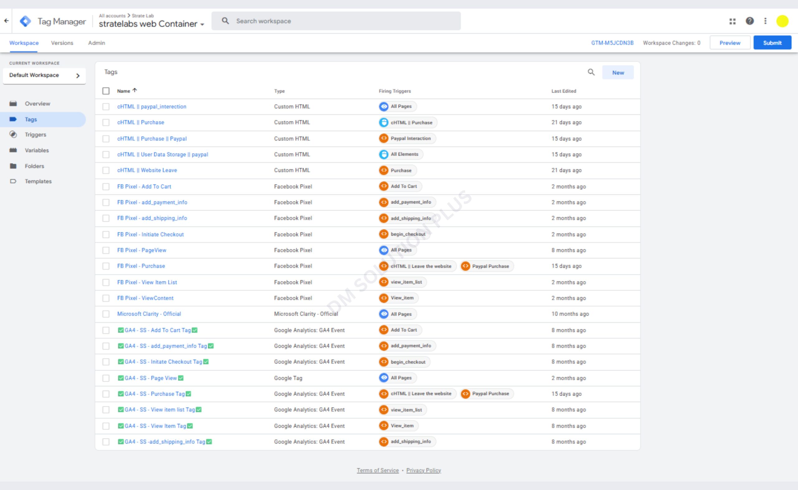Click the Variables sidebar icon
The width and height of the screenshot is (798, 490).
point(13,150)
